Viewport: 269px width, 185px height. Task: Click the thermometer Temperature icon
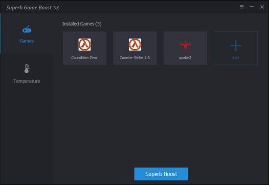pos(27,69)
